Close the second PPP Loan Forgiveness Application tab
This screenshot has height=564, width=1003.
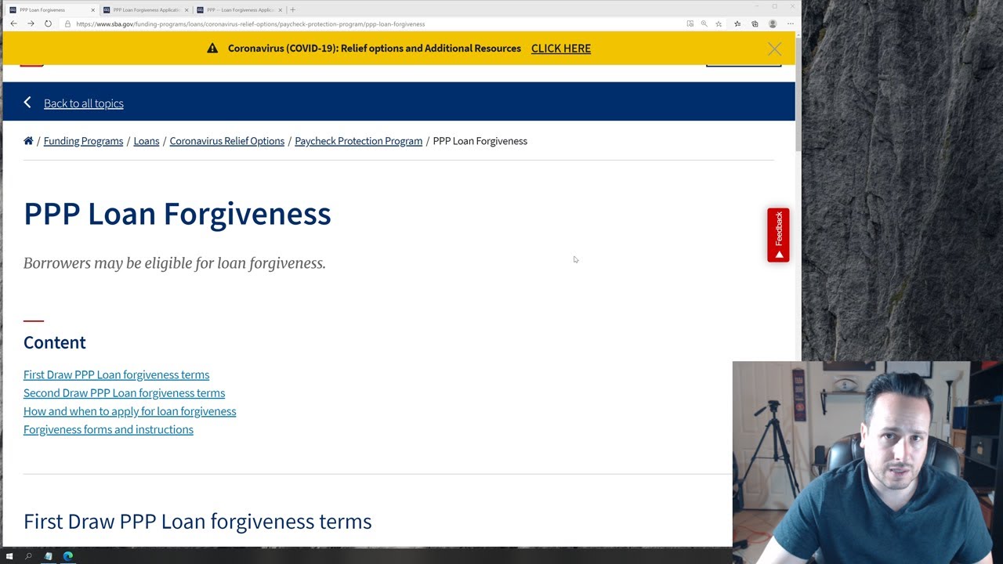(x=186, y=10)
